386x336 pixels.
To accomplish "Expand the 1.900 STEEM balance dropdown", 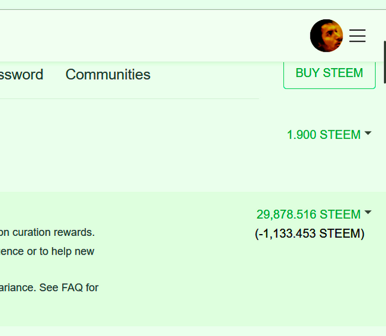I will click(x=323, y=135).
